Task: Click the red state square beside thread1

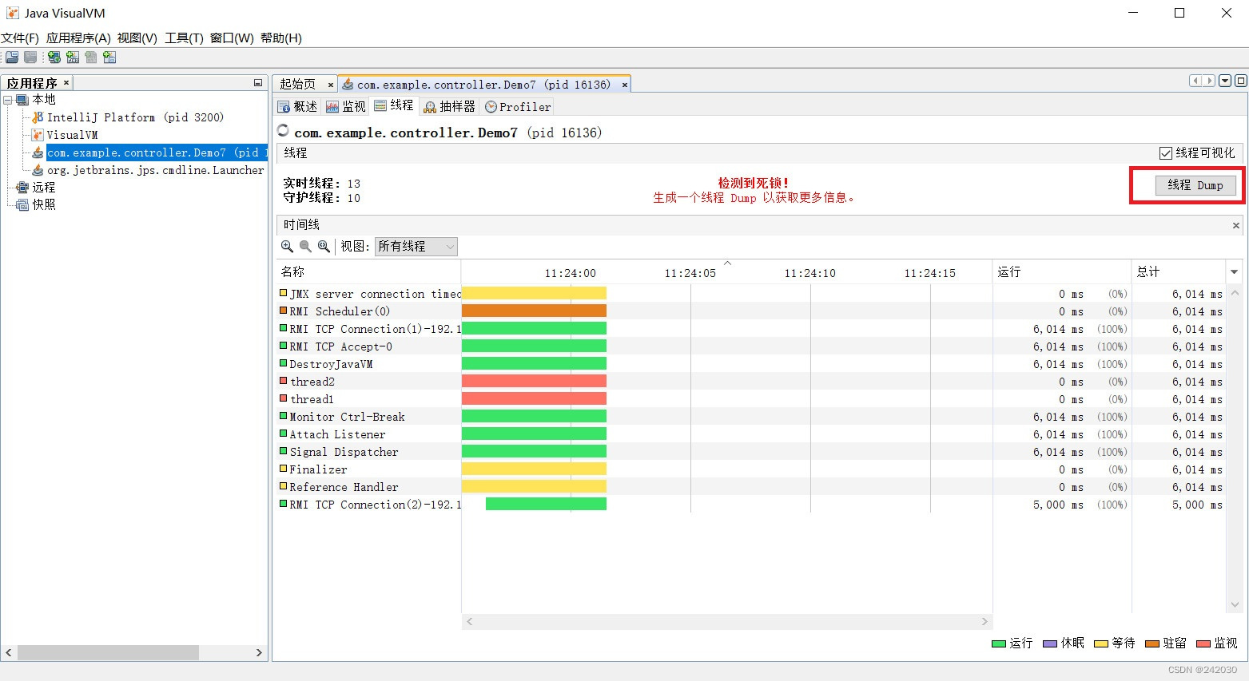Action: [283, 398]
